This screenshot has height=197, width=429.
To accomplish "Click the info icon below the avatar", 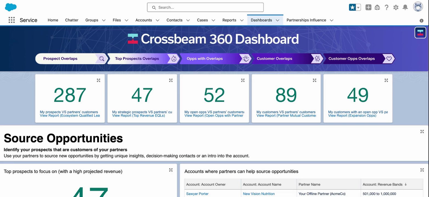I will (x=422, y=21).
